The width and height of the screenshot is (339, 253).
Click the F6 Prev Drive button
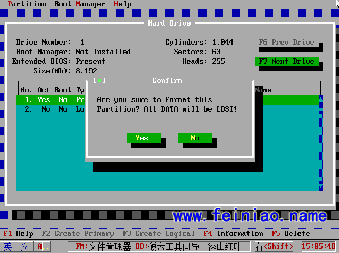click(287, 43)
